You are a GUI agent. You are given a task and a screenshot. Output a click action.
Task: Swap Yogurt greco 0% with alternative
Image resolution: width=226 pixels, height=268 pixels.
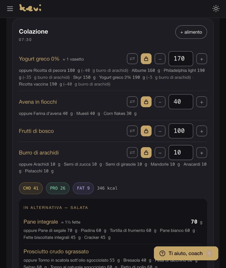(x=132, y=59)
